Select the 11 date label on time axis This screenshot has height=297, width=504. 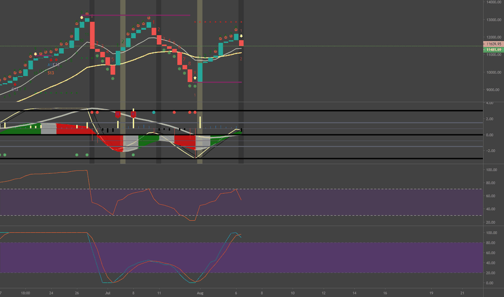tap(159, 293)
